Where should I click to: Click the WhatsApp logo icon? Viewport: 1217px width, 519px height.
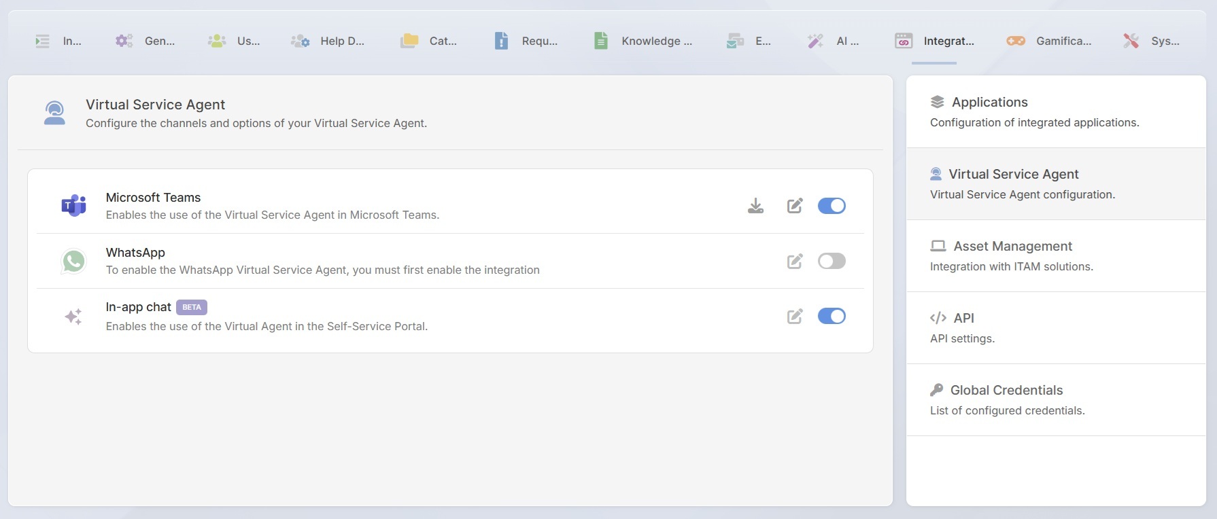[73, 261]
